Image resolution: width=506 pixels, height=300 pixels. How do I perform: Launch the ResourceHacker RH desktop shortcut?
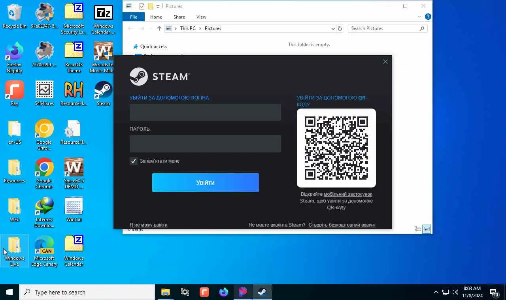click(x=74, y=94)
